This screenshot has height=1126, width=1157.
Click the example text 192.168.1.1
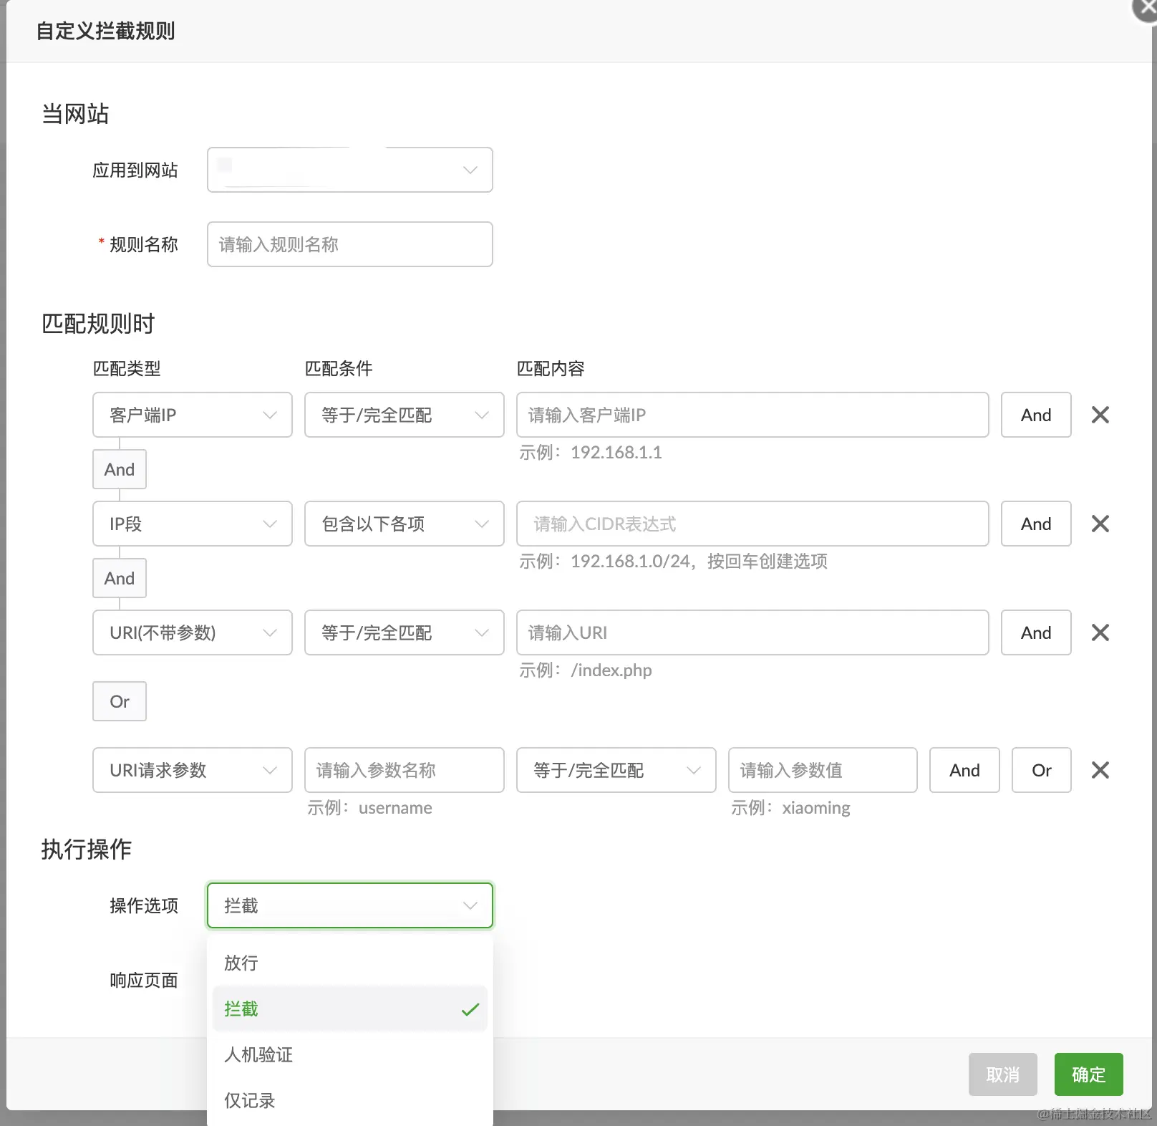pos(616,453)
